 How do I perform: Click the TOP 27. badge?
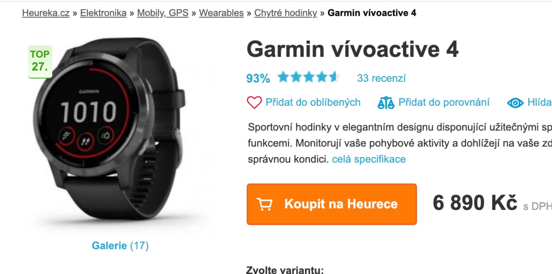[40, 62]
